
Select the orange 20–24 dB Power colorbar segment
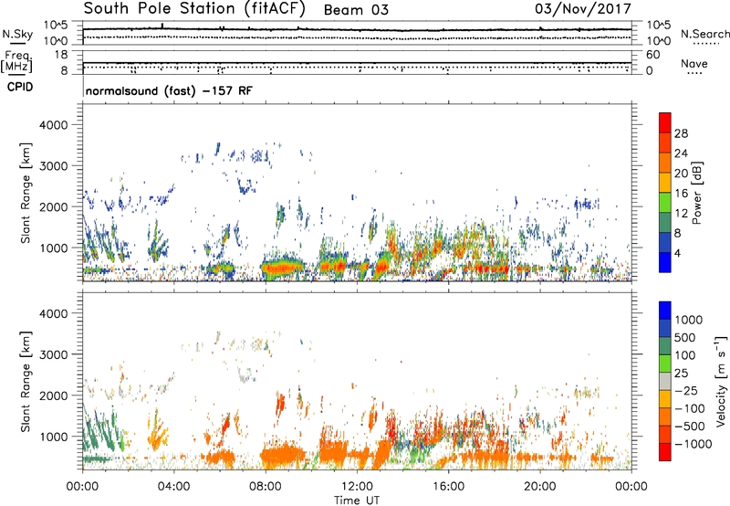[665, 163]
